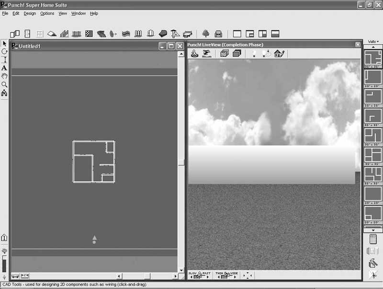
Task: Open the Design menu
Action: (30, 13)
